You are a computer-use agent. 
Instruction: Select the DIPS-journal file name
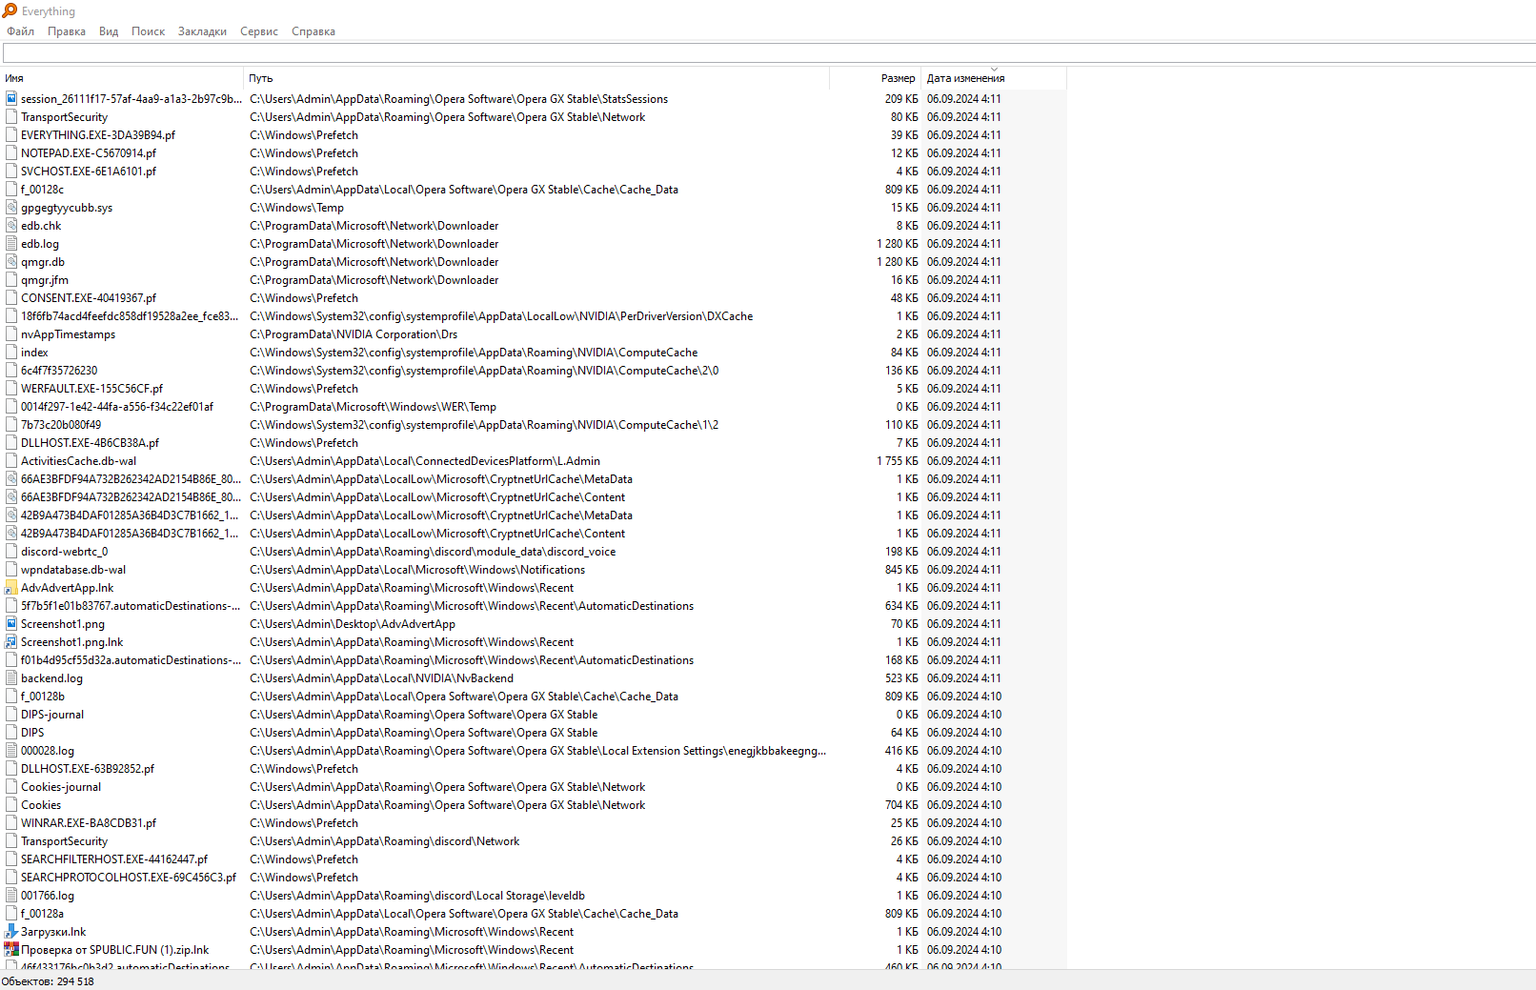[x=52, y=715]
